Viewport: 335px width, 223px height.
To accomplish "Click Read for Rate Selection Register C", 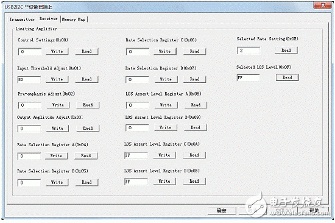I will tap(195, 52).
